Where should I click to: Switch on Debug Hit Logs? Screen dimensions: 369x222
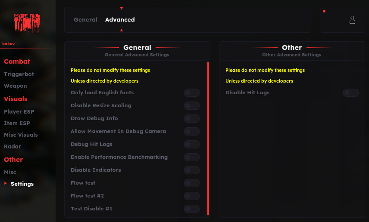click(192, 144)
